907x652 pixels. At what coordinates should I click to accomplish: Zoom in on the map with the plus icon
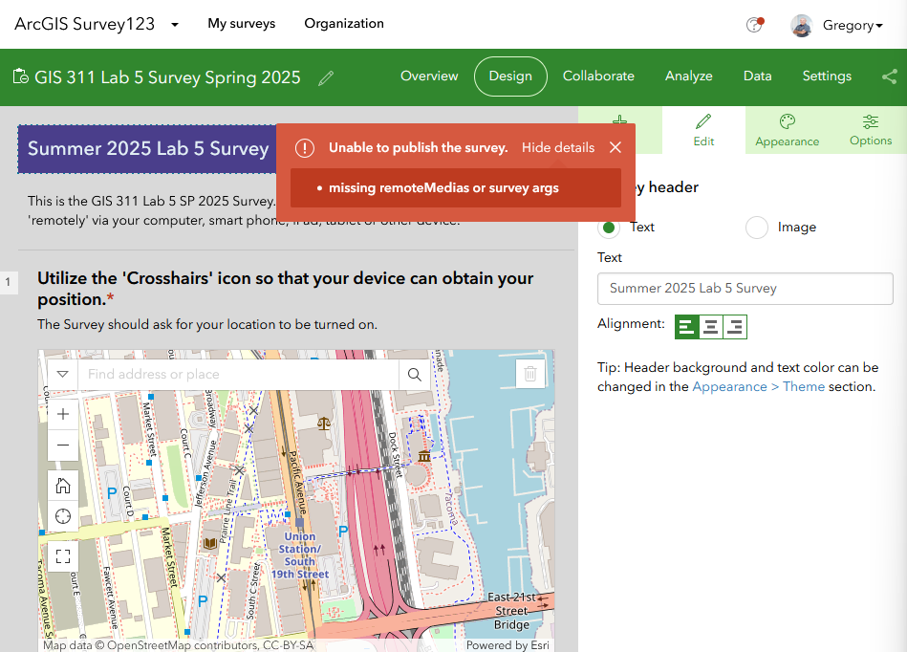62,414
